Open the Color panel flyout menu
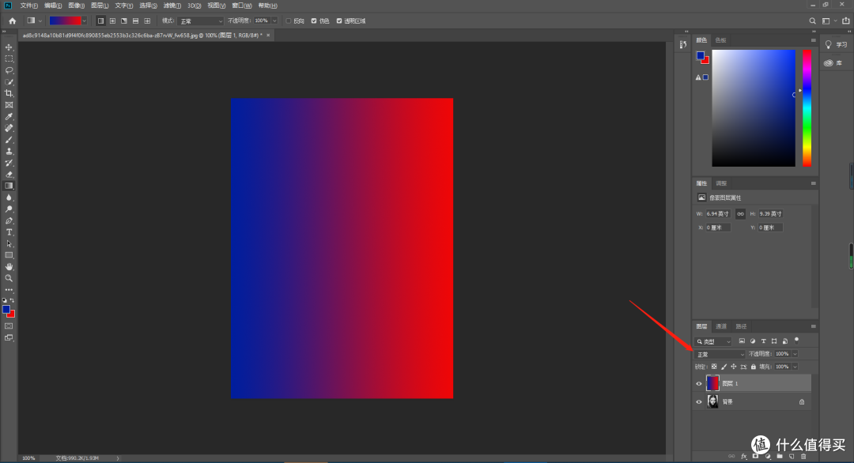Screen dimensions: 854x463 pyautogui.click(x=813, y=40)
